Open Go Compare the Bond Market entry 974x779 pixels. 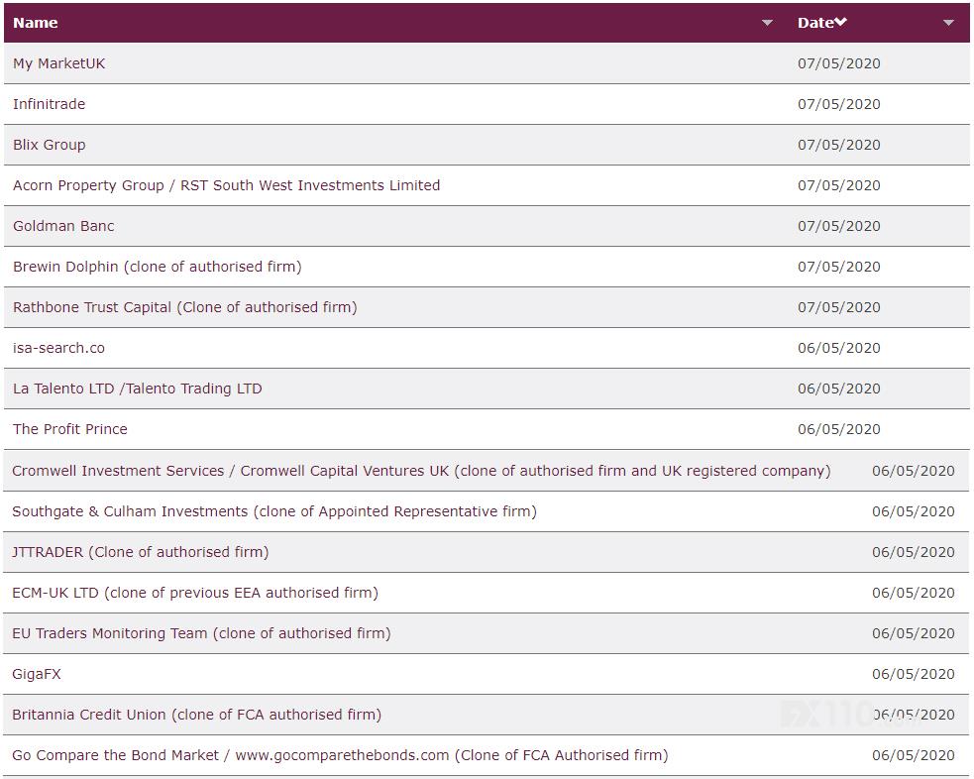[341, 755]
